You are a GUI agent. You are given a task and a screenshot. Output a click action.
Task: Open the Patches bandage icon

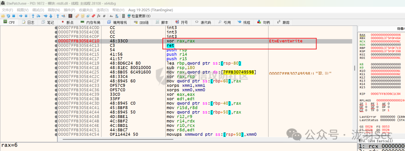click(77, 16)
